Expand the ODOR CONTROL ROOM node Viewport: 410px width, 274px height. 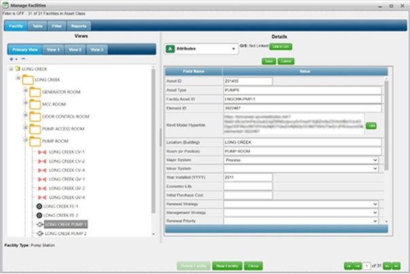pos(25,116)
